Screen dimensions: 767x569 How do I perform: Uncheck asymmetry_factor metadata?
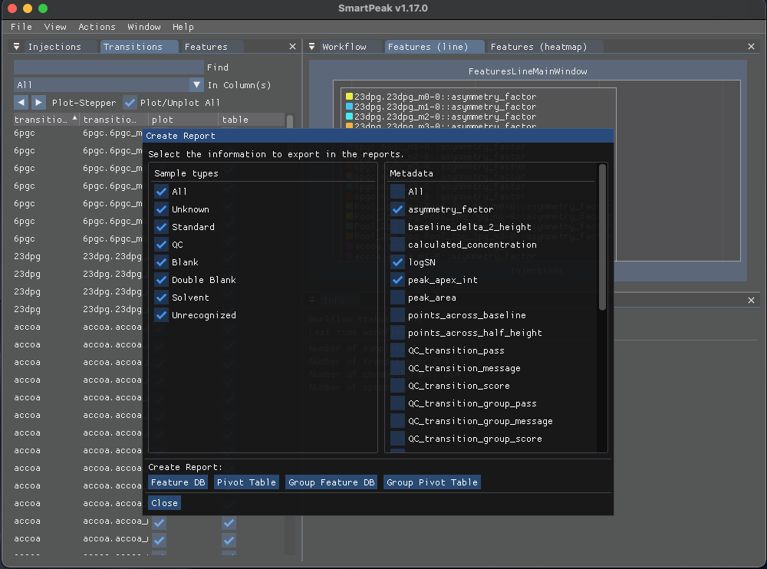(x=397, y=209)
